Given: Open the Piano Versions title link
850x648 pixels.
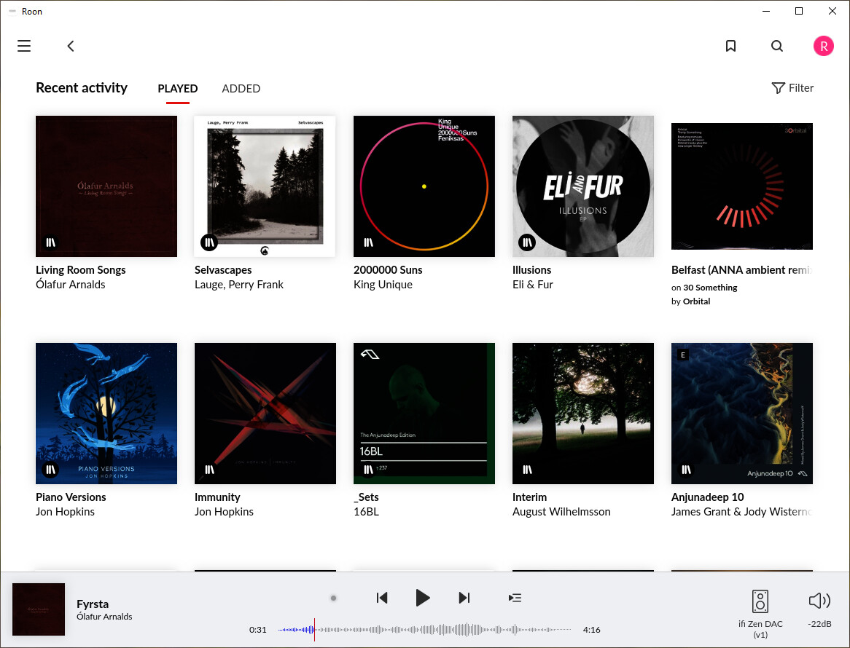Looking at the screenshot, I should click(x=71, y=497).
